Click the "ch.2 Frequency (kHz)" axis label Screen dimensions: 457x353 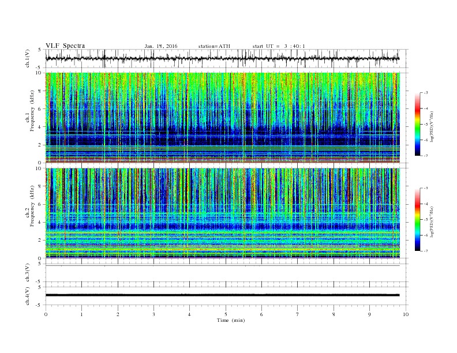(30, 206)
